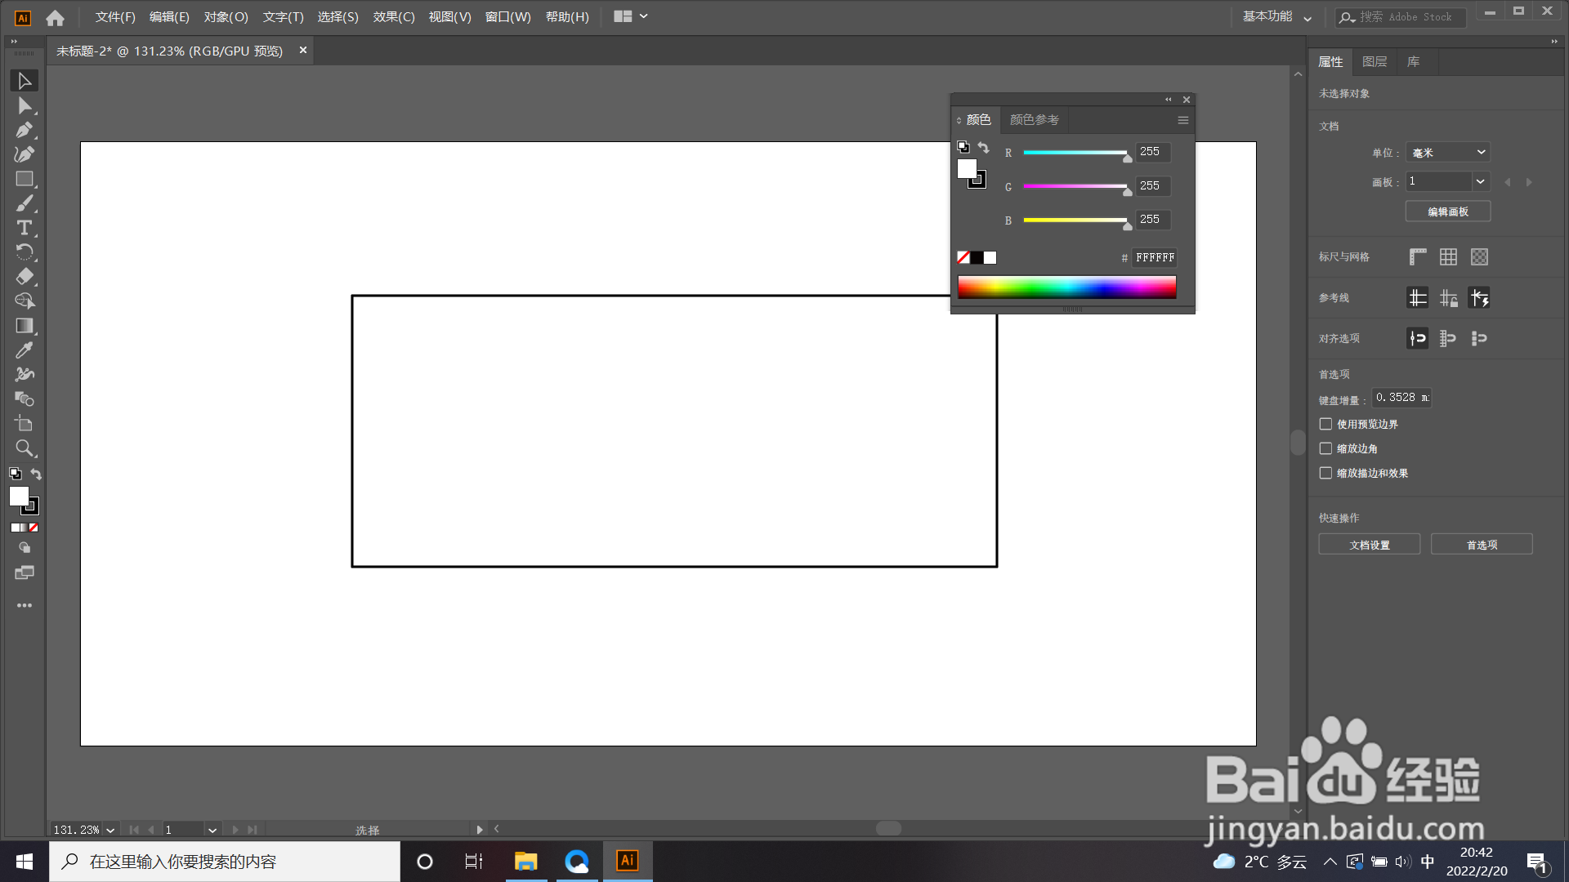The height and width of the screenshot is (882, 1569).
Task: Select the Direct Selection tool
Action: click(24, 105)
